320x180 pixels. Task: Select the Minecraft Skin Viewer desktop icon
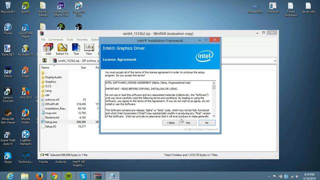tap(8, 116)
